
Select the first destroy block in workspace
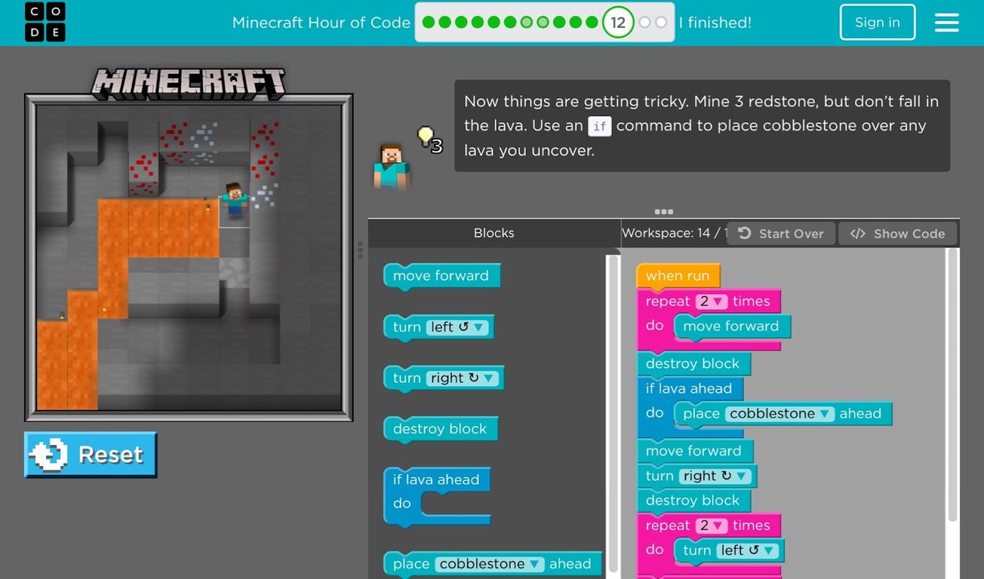tap(693, 364)
